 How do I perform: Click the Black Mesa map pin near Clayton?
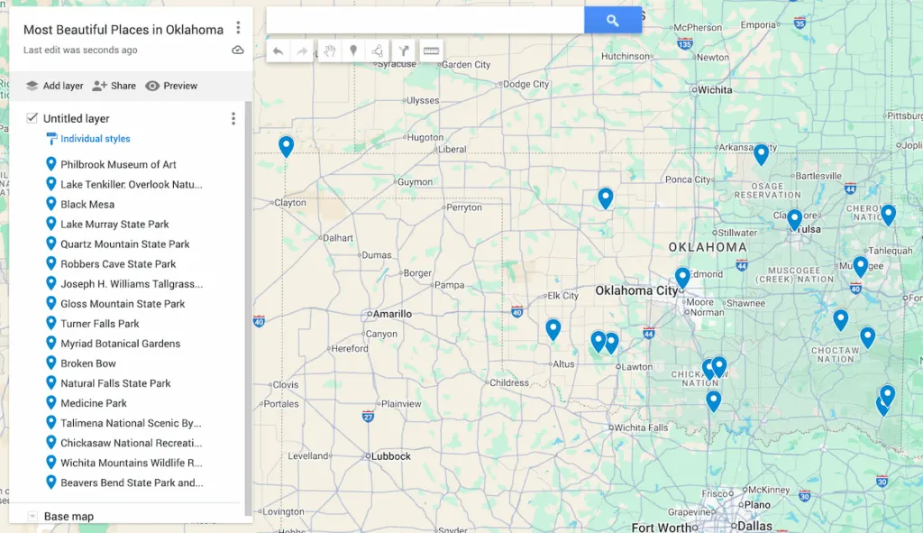coord(286,146)
